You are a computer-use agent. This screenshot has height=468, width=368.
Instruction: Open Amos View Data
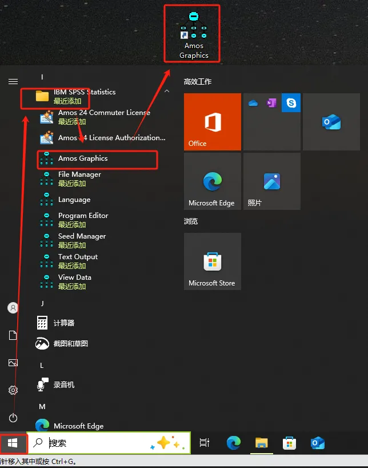[x=103, y=281]
